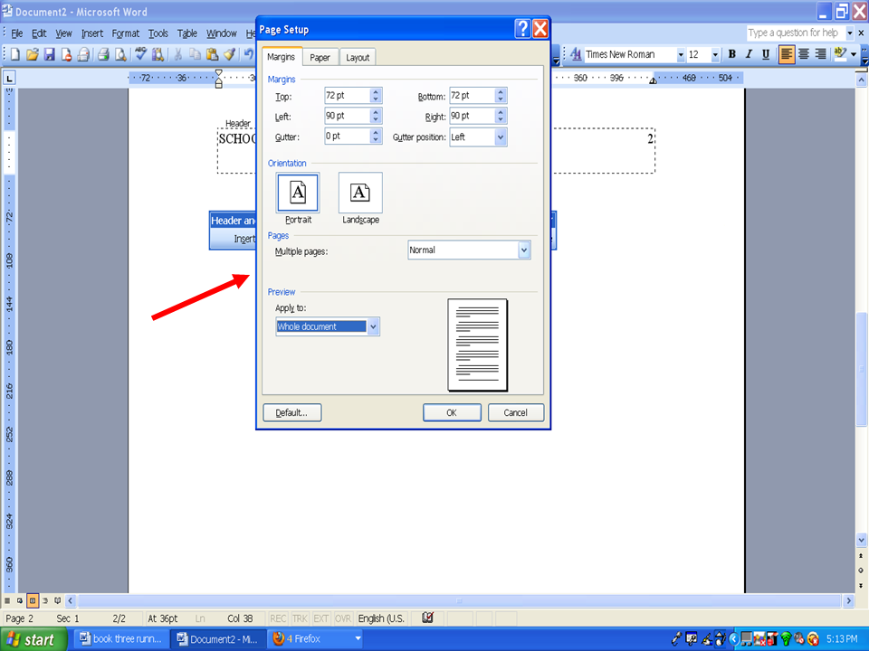
Task: Click the Copy toolbar icon
Action: (196, 54)
